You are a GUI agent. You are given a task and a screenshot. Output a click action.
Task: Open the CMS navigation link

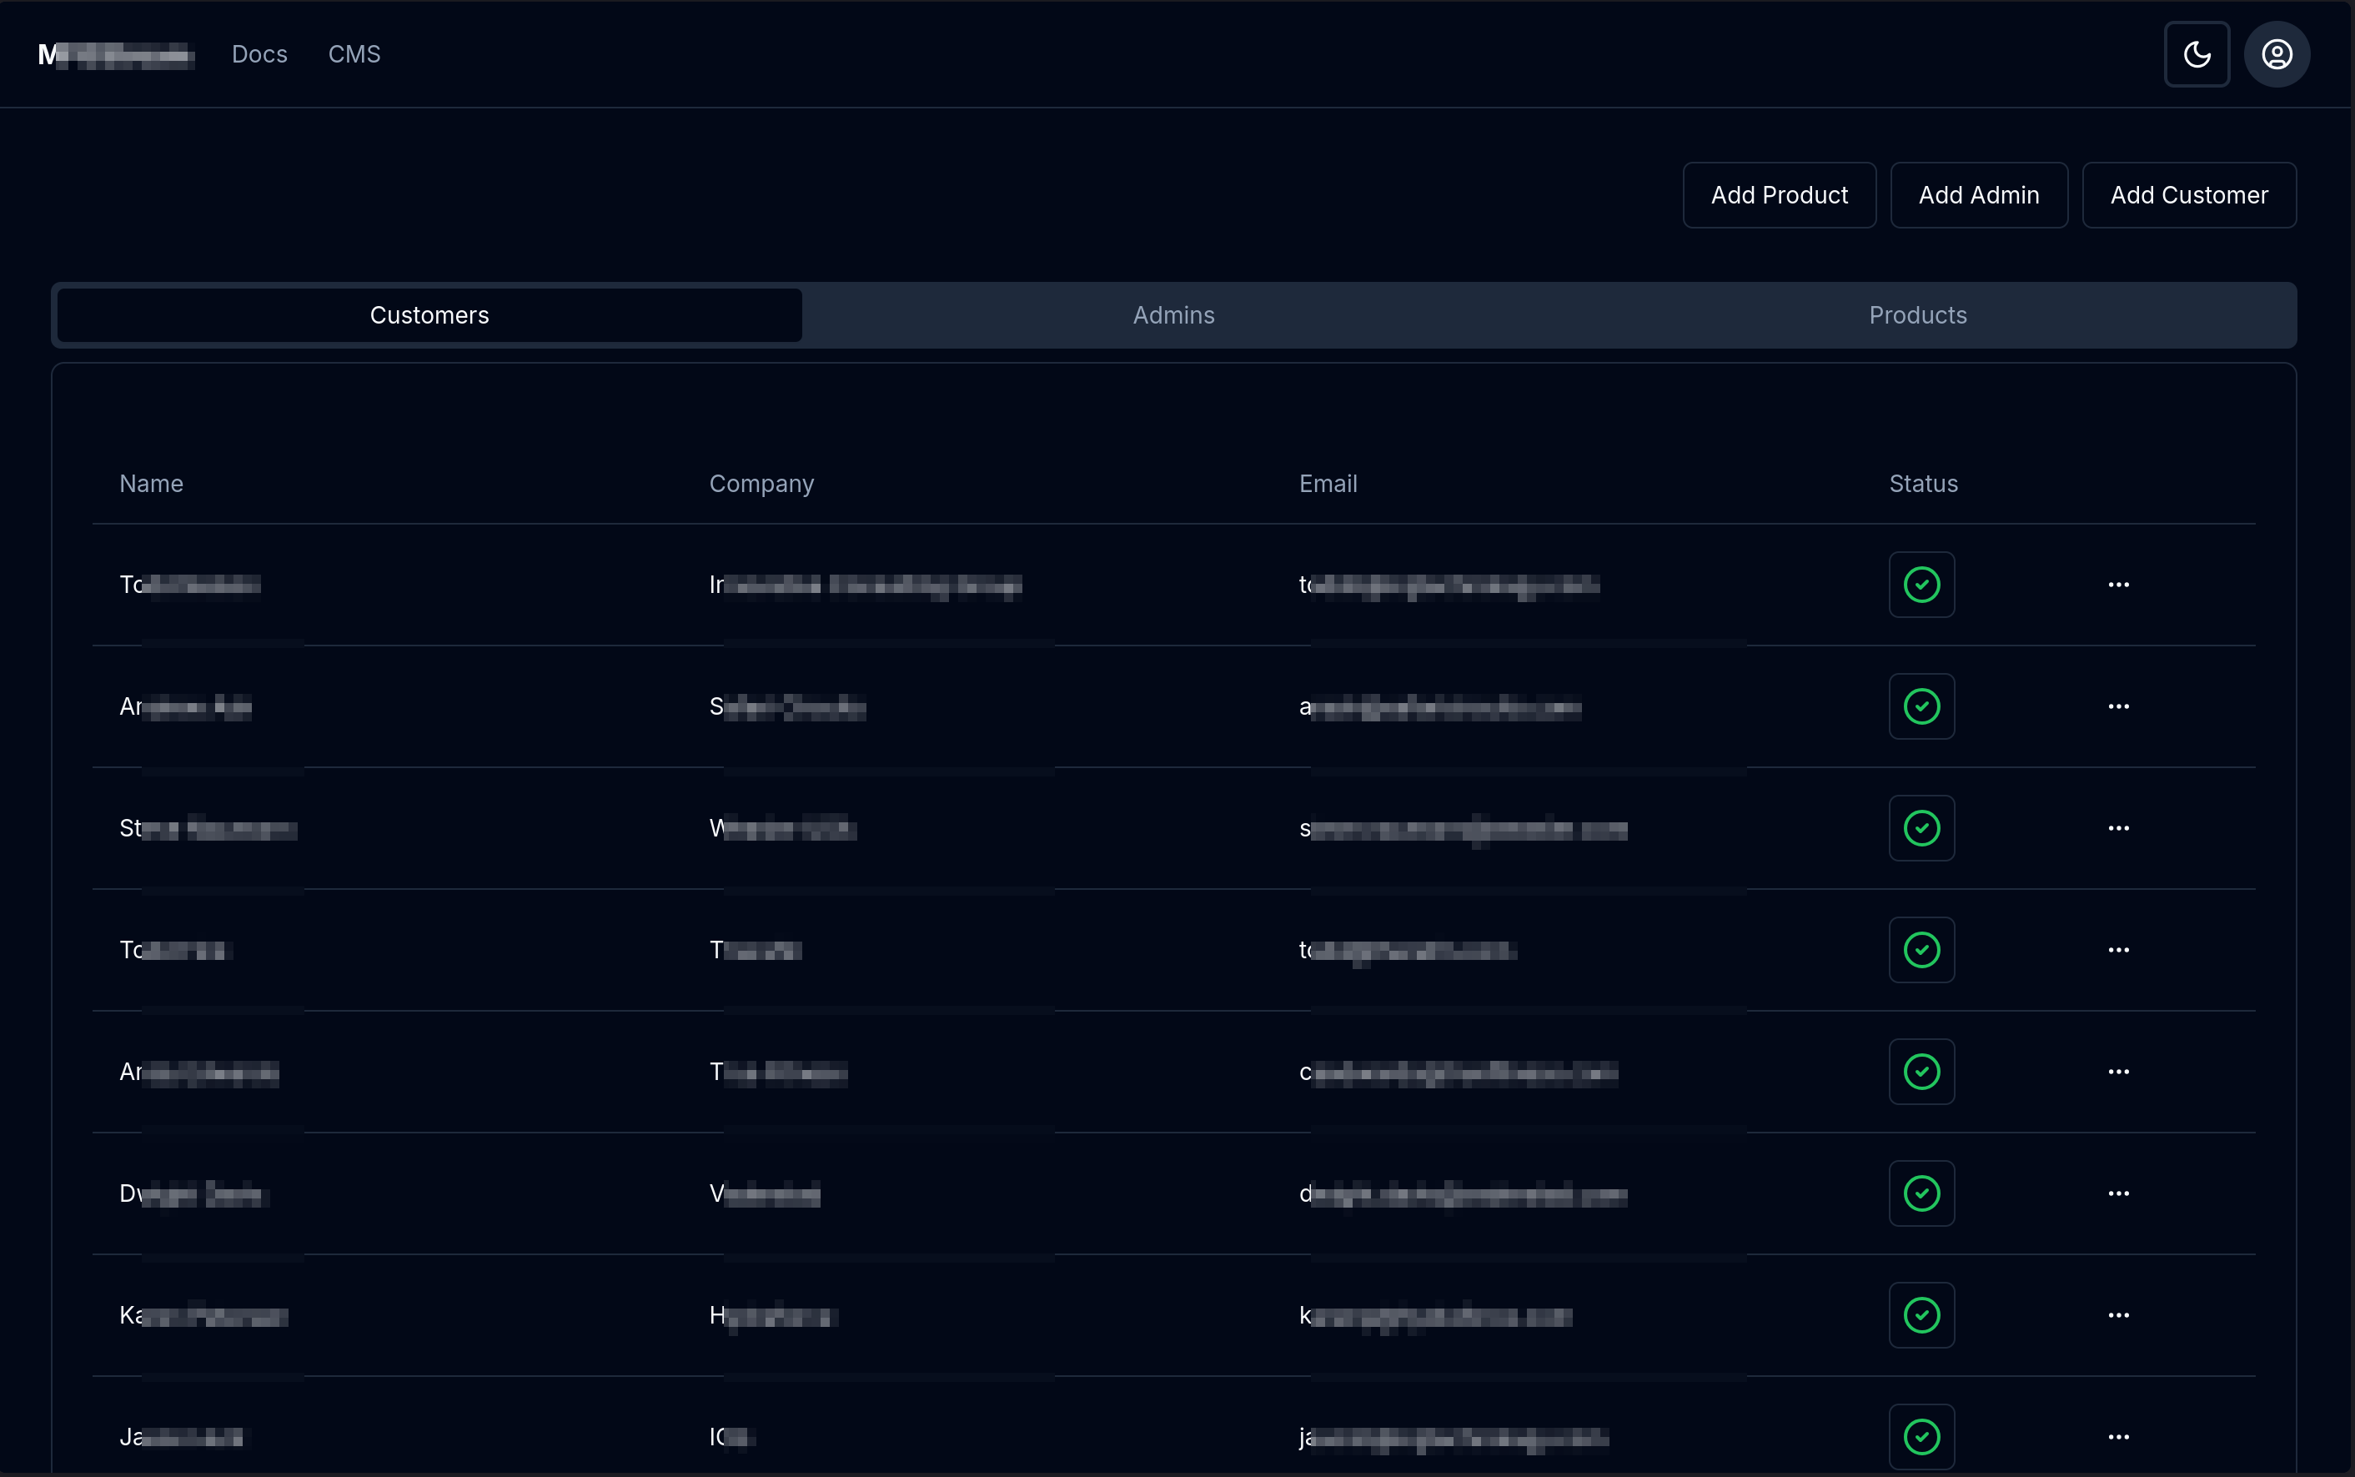[354, 55]
